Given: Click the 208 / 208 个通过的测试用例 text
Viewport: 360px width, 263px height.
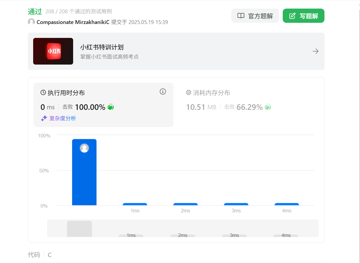Looking at the screenshot, I should tap(79, 12).
